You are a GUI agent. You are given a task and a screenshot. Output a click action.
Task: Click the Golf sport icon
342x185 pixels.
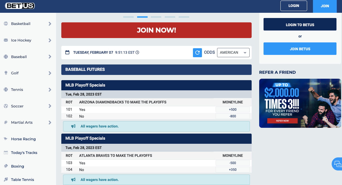point(6,73)
